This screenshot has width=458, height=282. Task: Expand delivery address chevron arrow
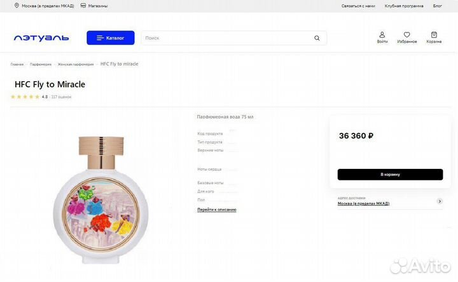(440, 201)
